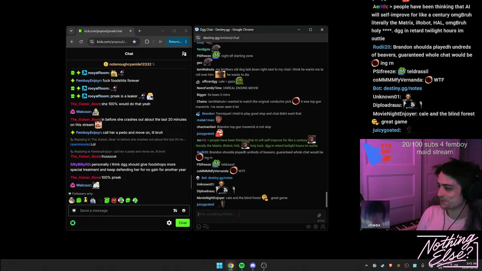Insert the cat emote from quick emote bar
This screenshot has height=271, width=482.
72,200
